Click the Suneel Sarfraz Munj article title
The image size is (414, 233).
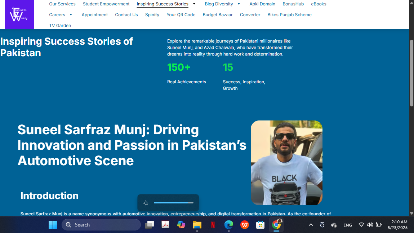coord(132,145)
